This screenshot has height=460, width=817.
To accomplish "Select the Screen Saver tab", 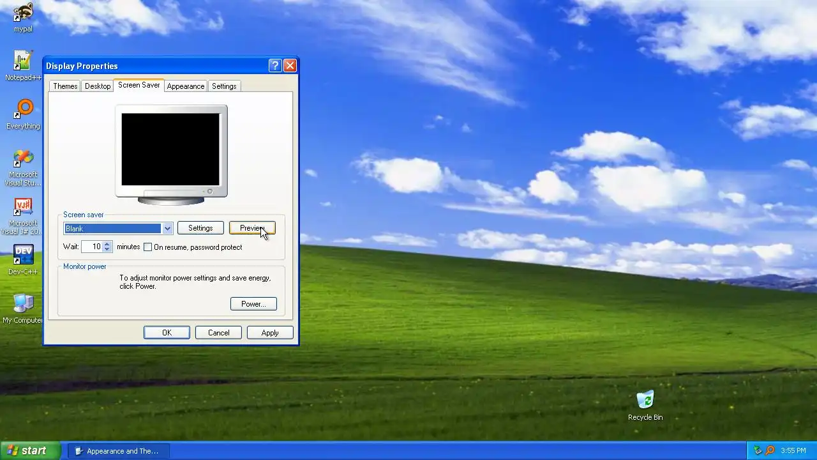I will coord(139,85).
